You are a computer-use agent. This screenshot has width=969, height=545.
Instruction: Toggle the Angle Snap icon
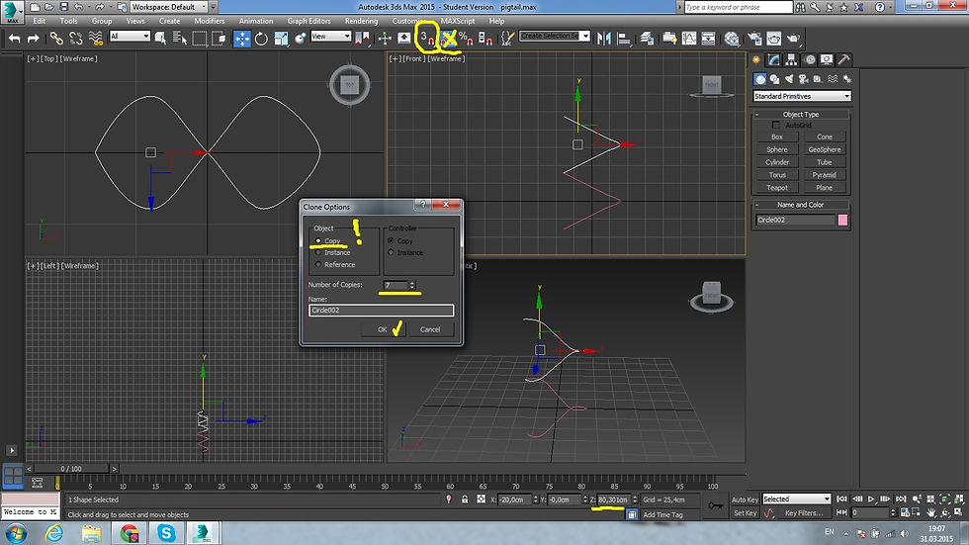449,39
